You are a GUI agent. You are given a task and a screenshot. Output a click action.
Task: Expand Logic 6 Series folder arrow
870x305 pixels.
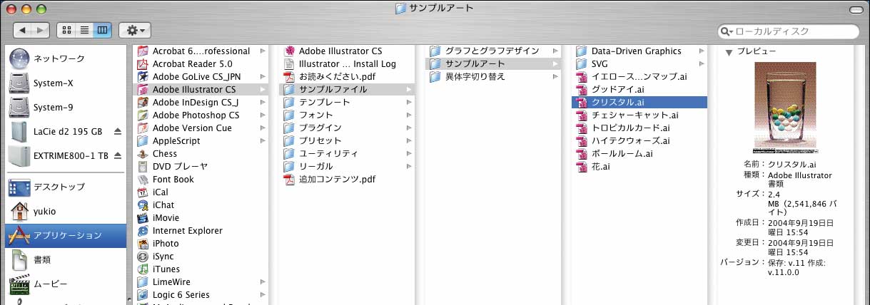[x=263, y=295]
